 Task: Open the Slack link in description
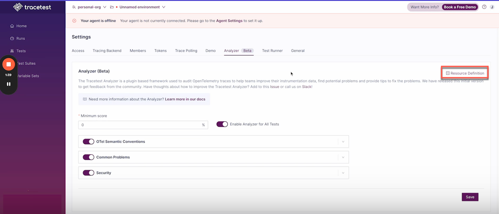(x=306, y=87)
